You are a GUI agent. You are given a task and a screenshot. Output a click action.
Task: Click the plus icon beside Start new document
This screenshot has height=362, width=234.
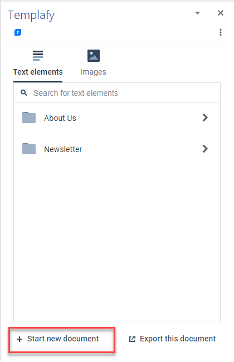click(19, 339)
